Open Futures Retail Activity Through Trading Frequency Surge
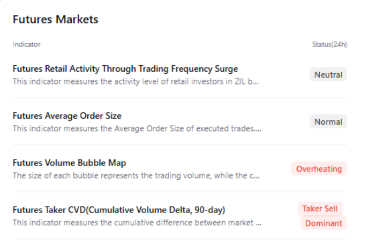This screenshot has height=251, width=391. click(125, 69)
